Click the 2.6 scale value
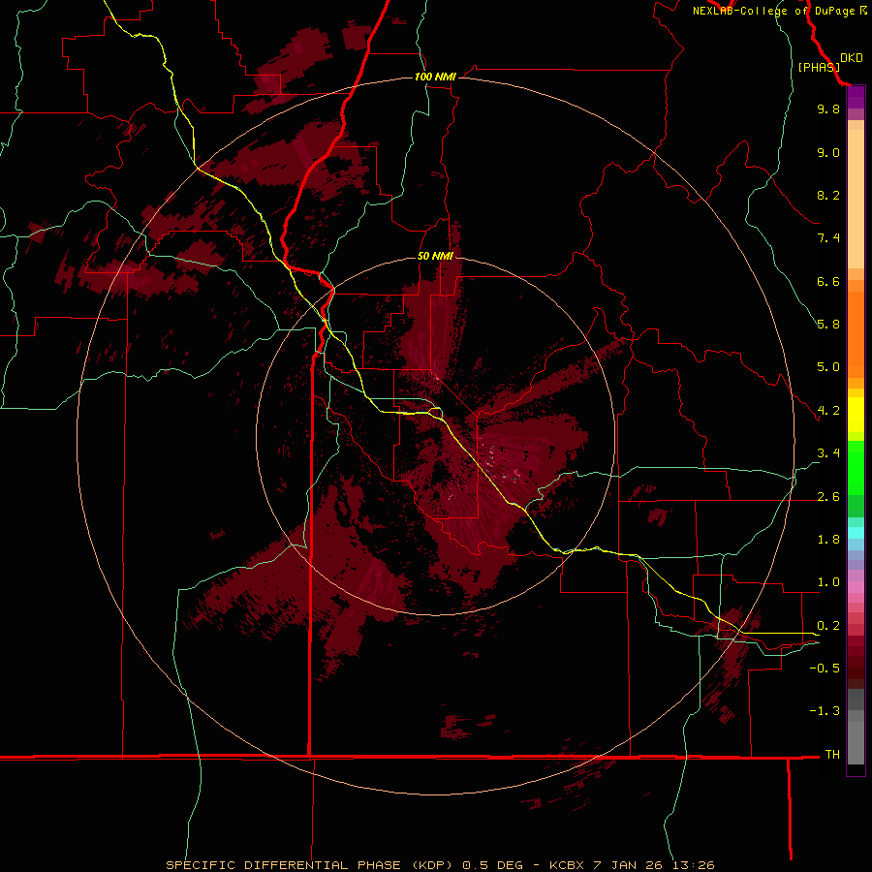The width and height of the screenshot is (872, 872). click(828, 497)
